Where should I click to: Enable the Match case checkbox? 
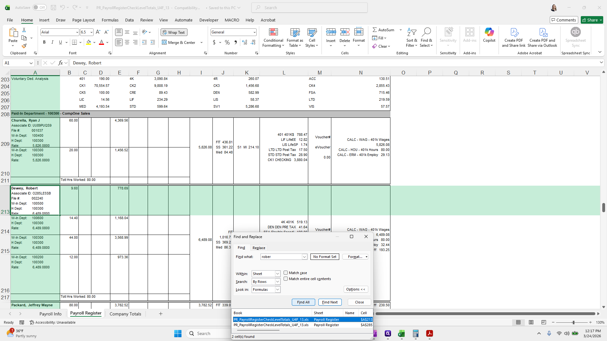pyautogui.click(x=285, y=273)
